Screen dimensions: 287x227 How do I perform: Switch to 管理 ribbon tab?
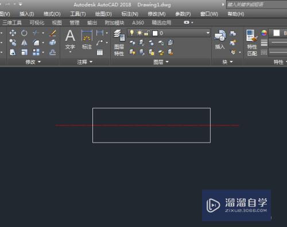(x=75, y=22)
